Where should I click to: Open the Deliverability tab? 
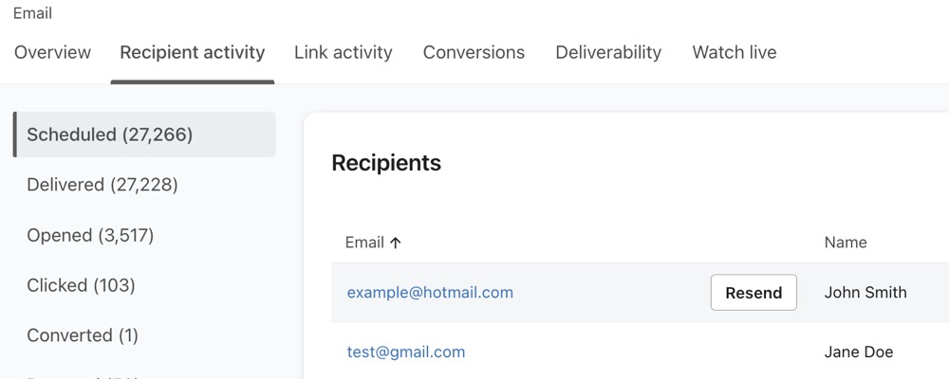608,53
